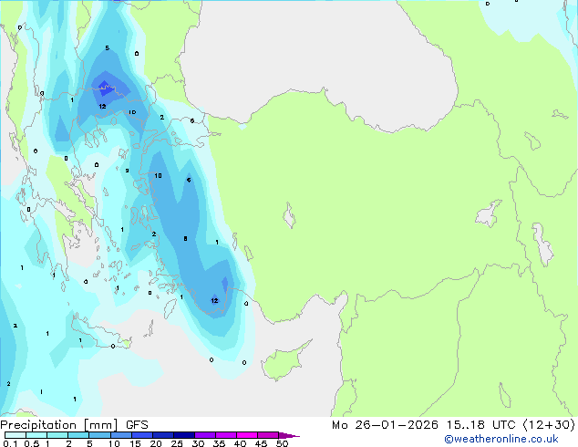Click the island of Cyprus on map
Viewport: 578px width, 447px height.
click(284, 362)
